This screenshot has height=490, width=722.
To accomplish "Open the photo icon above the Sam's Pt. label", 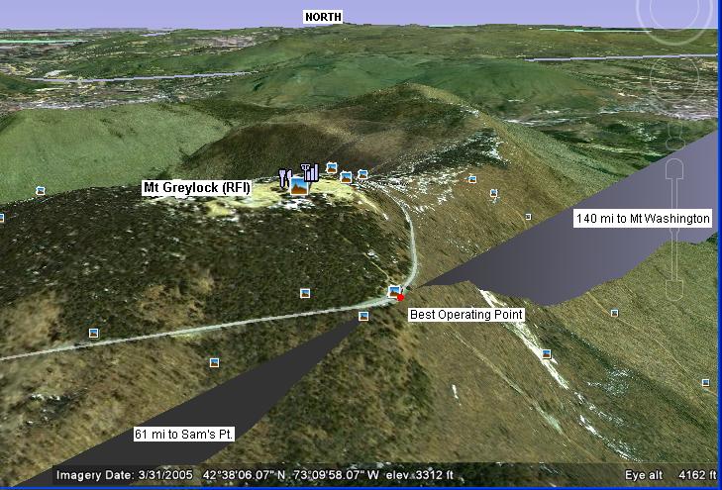I will [x=214, y=362].
